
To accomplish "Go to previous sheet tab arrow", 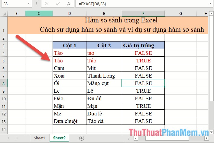I will (8, 138).
